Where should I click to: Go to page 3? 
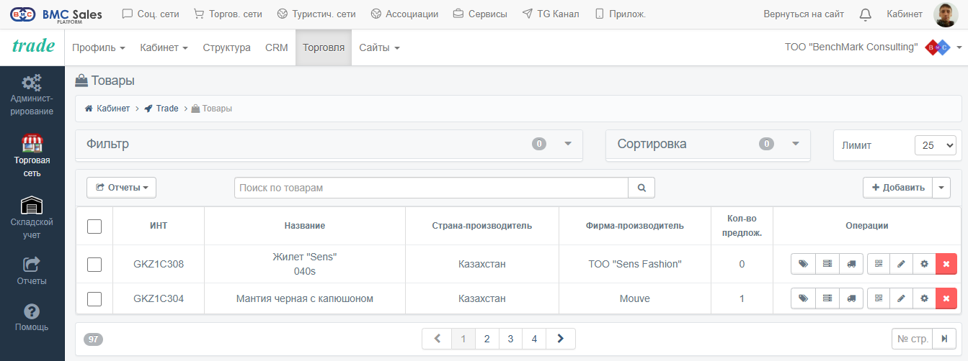click(x=510, y=339)
